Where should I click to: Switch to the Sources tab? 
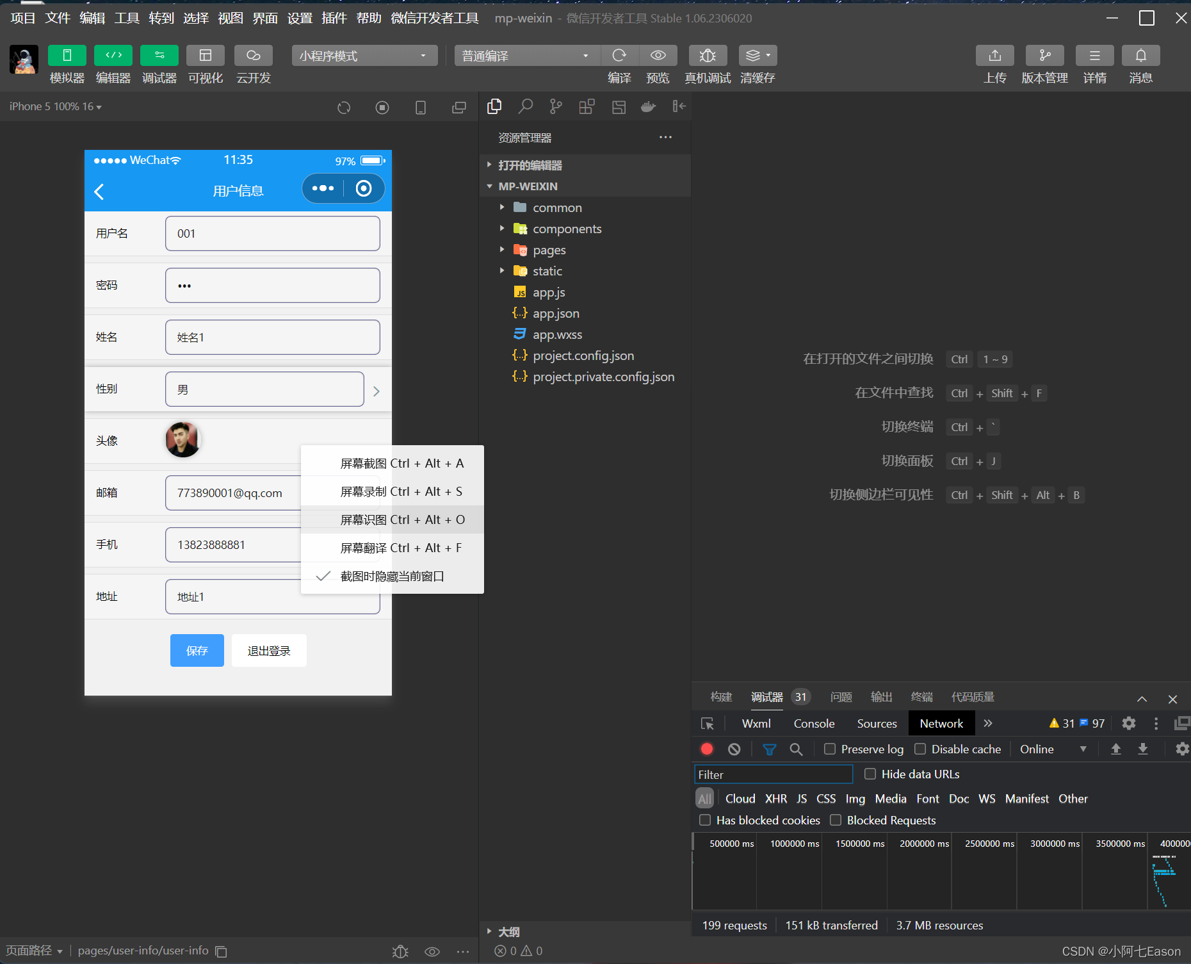pyautogui.click(x=877, y=724)
